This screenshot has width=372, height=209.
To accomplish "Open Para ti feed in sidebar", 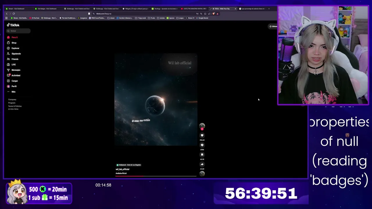I will (12, 37).
